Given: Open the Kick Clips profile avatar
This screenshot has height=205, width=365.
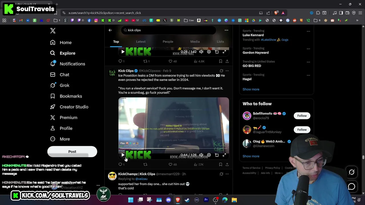Looking at the screenshot, I should point(112,73).
